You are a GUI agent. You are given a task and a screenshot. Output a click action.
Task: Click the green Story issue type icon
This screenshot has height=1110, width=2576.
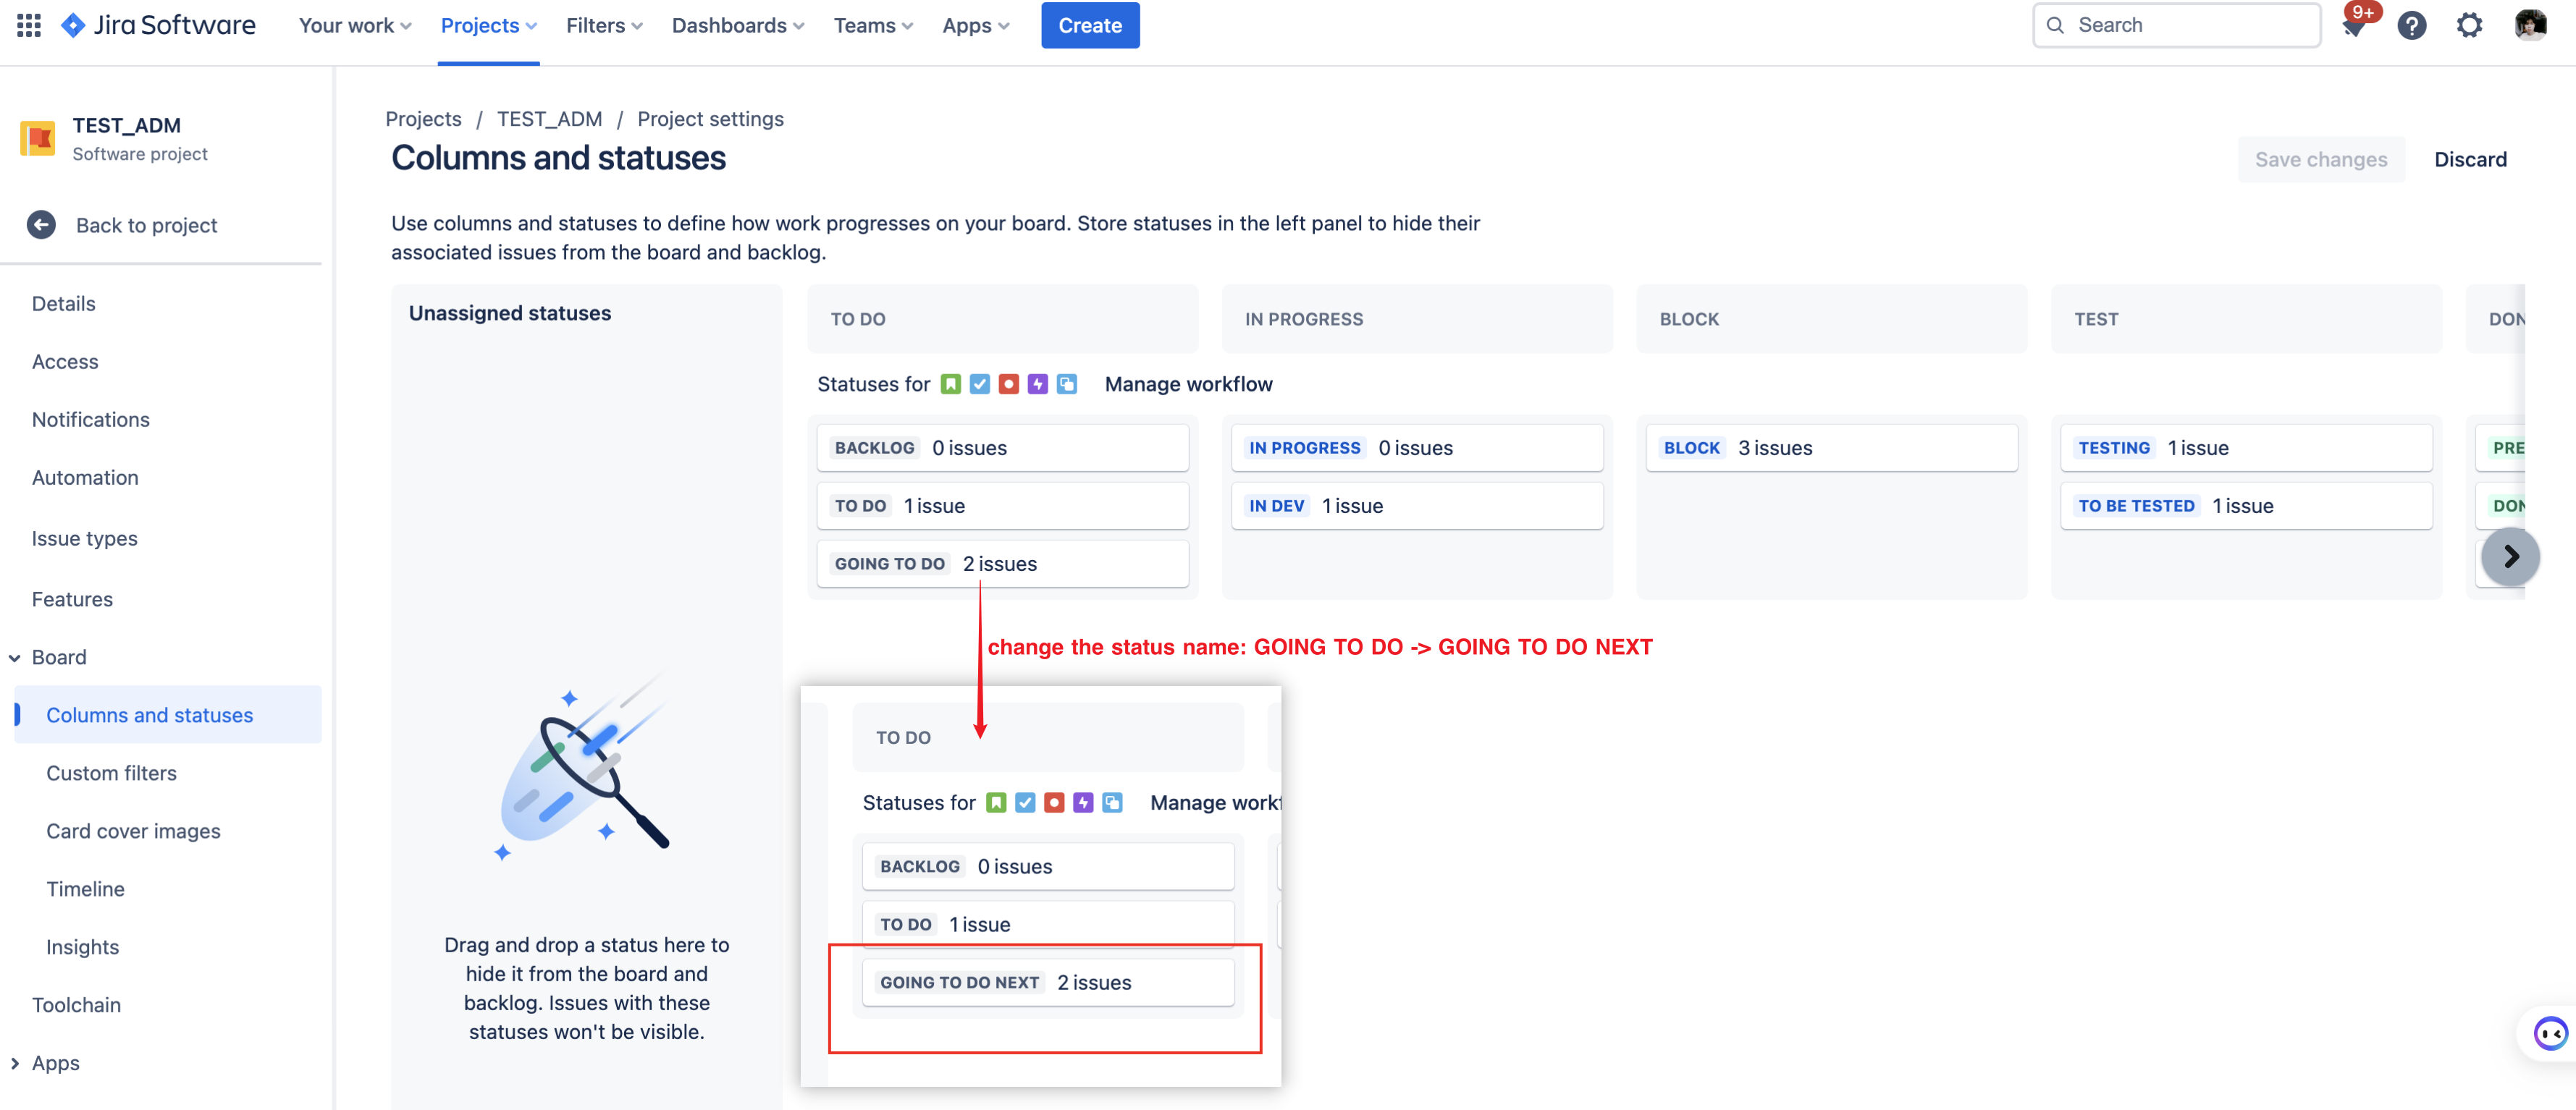pos(951,385)
